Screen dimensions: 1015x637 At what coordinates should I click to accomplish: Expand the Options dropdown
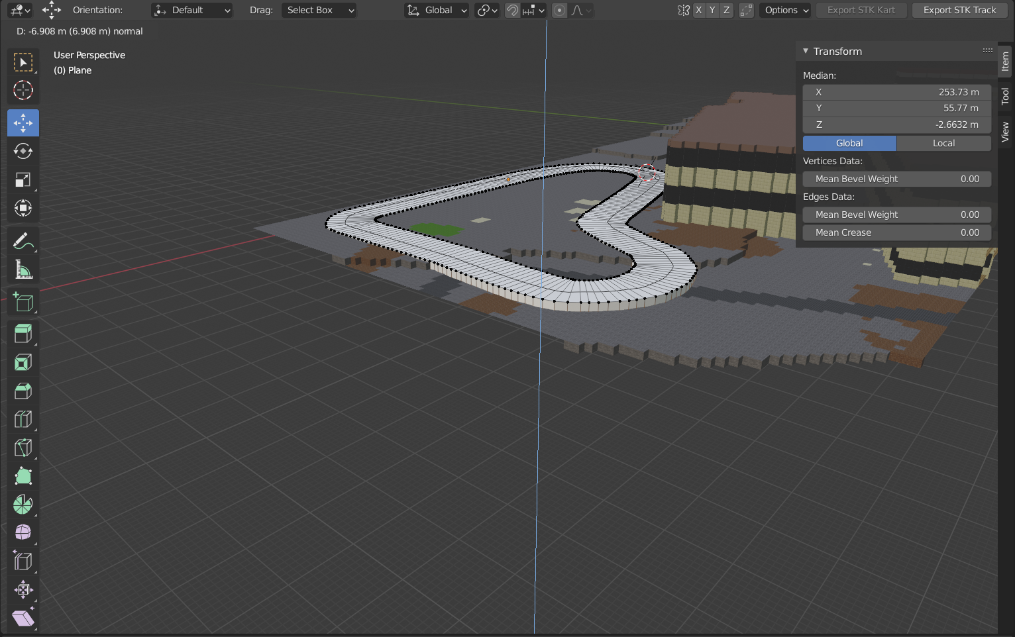coord(786,10)
